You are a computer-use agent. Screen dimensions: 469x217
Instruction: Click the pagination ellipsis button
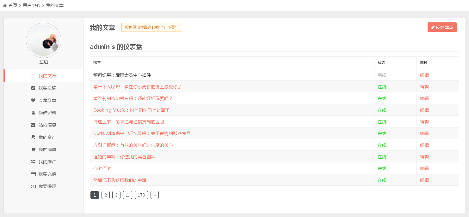point(127,195)
